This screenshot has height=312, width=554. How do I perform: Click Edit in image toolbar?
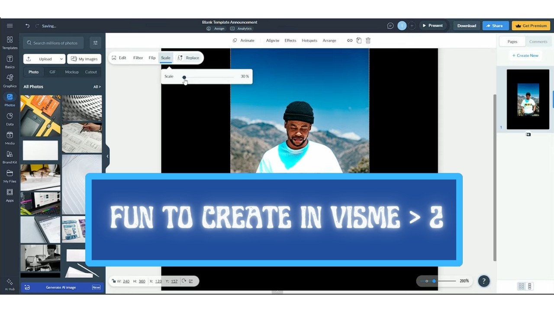coord(119,58)
